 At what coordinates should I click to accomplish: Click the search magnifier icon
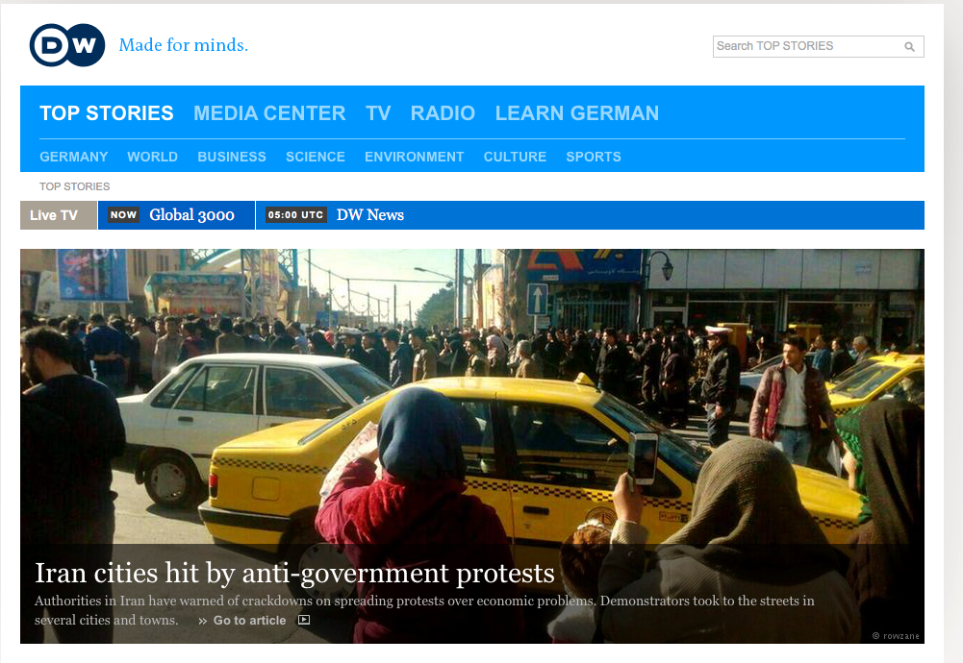tap(909, 47)
